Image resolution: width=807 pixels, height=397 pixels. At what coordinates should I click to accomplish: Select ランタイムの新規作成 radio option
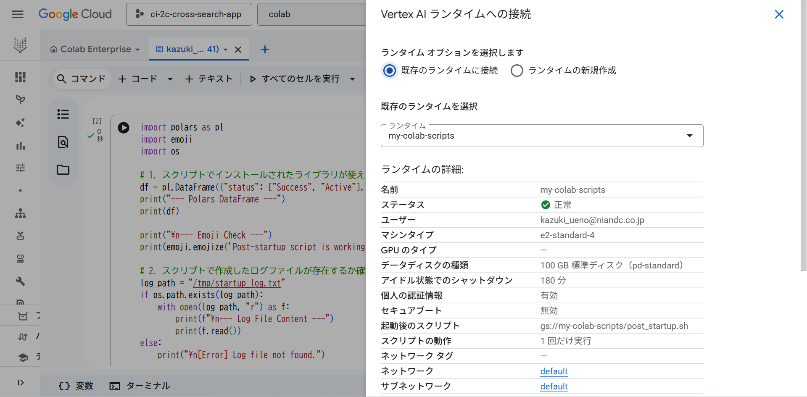coord(517,71)
